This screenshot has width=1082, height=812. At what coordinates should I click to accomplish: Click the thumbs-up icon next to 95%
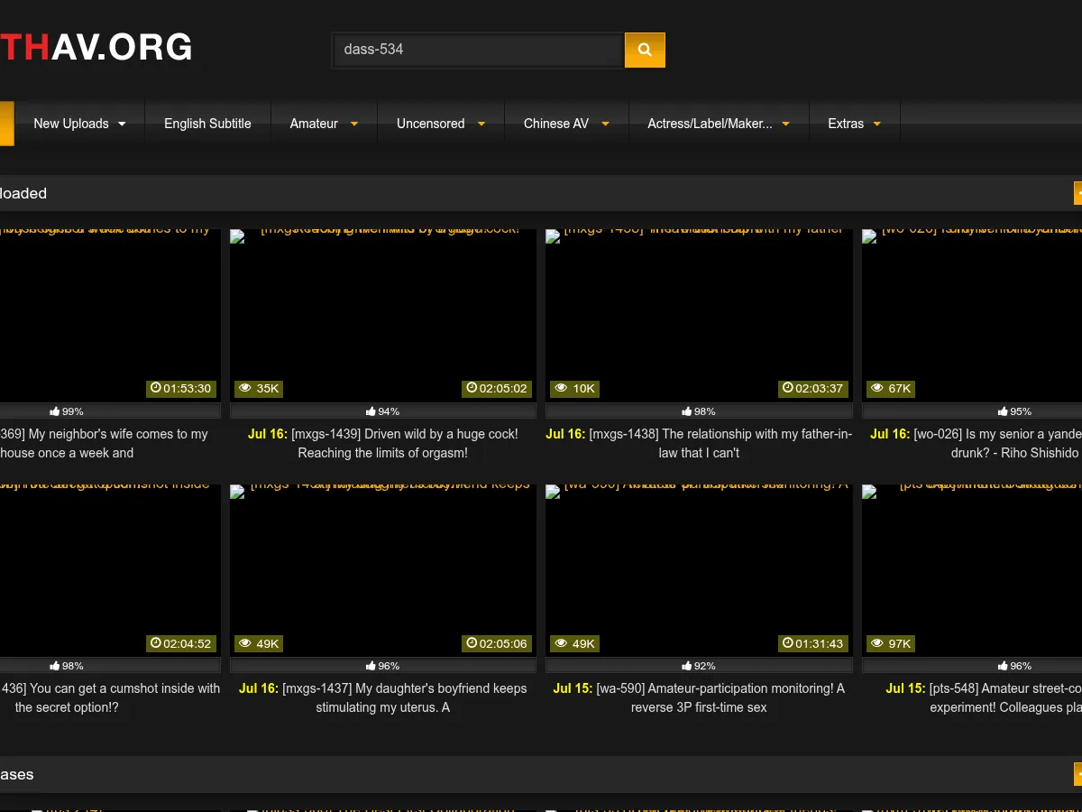[x=1003, y=411]
